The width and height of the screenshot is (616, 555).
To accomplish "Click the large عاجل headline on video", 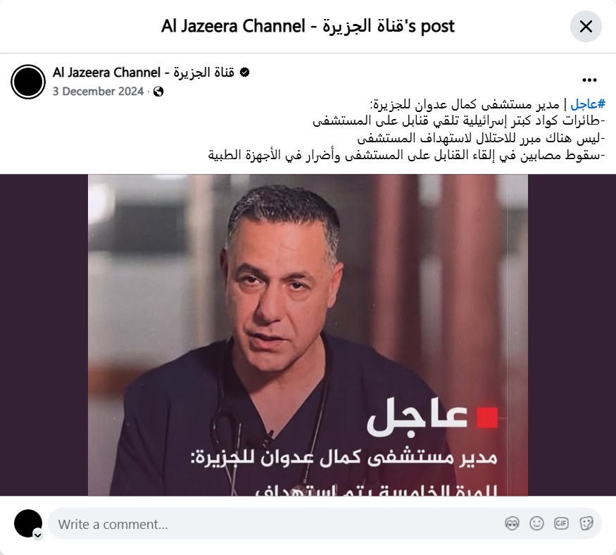I will point(417,418).
